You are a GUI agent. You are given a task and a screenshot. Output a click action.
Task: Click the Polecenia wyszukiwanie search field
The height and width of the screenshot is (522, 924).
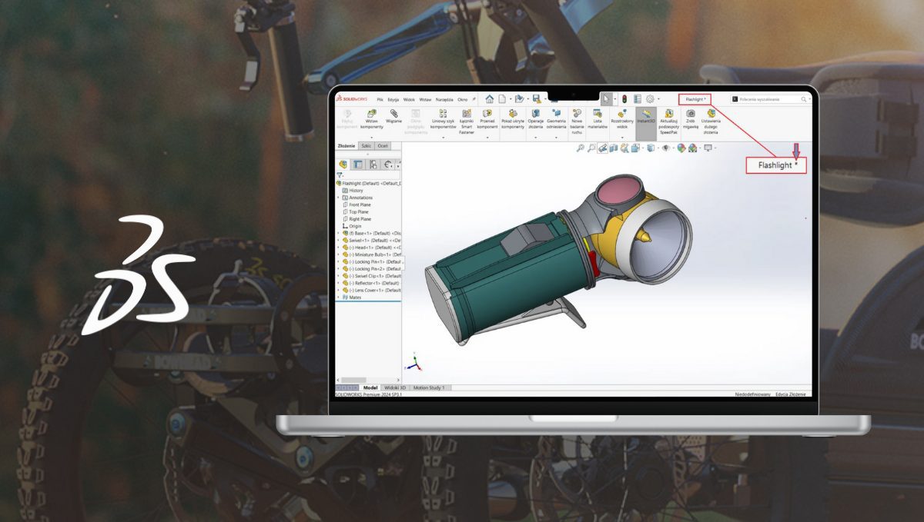tap(772, 99)
